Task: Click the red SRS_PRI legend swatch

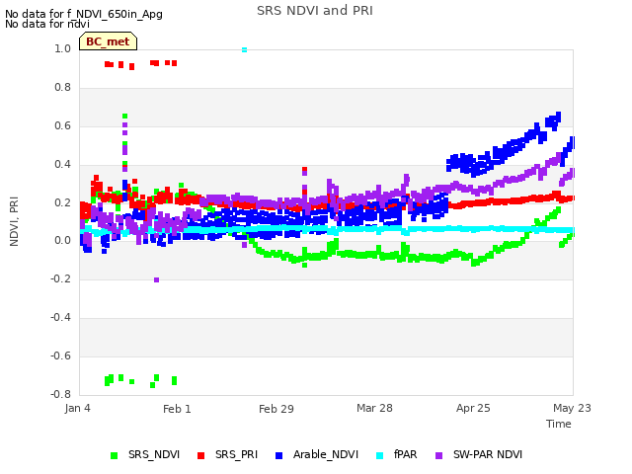Action: (200, 455)
